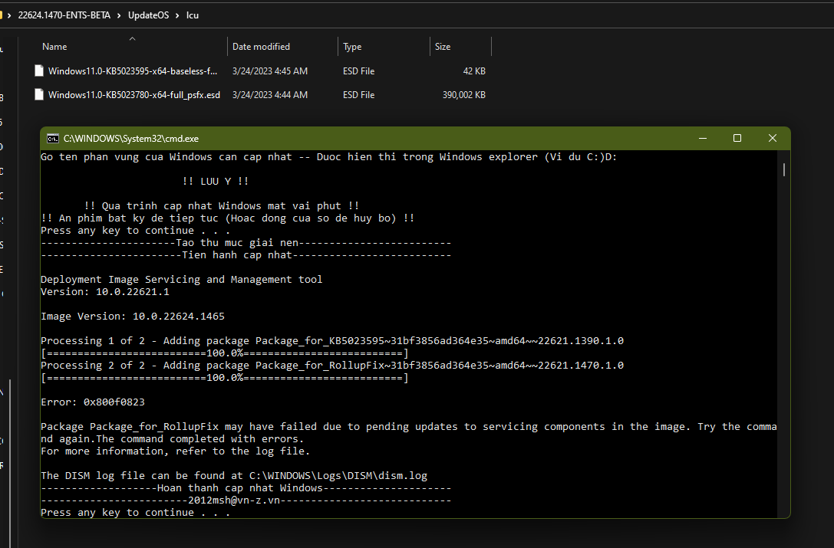Click the Version: 10.0.22621.1 line
The image size is (834, 548).
[x=105, y=292]
